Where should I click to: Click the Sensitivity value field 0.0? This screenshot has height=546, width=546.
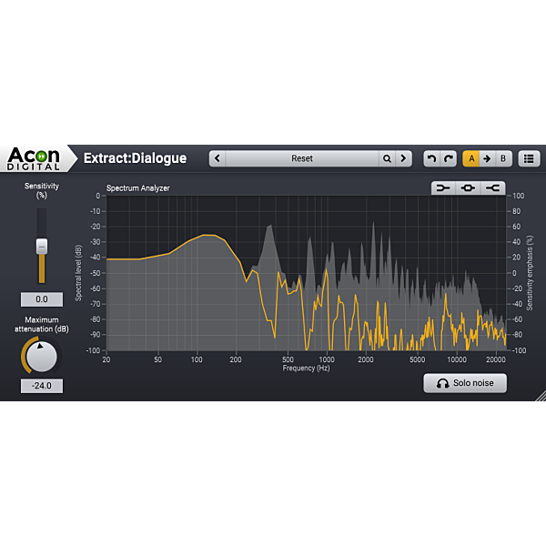tap(42, 299)
